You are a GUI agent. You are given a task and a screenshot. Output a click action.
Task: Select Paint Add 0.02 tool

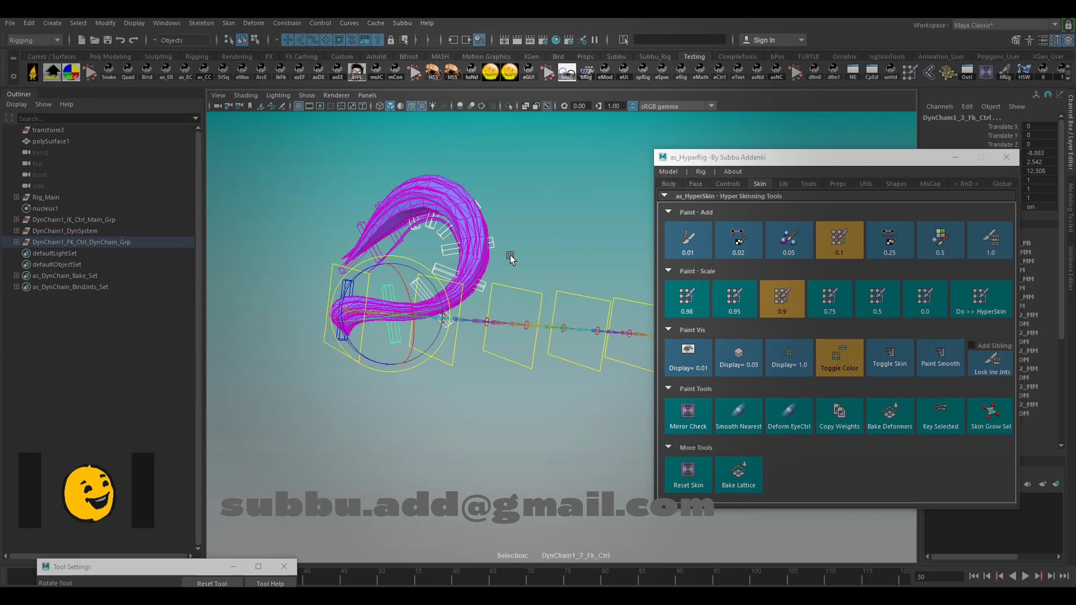[738, 240]
